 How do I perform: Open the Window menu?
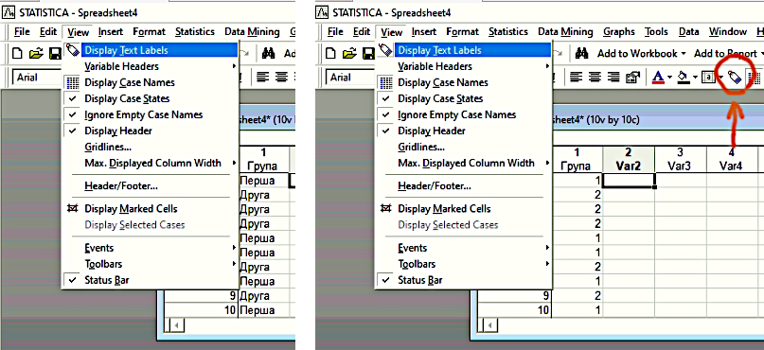pyautogui.click(x=728, y=31)
